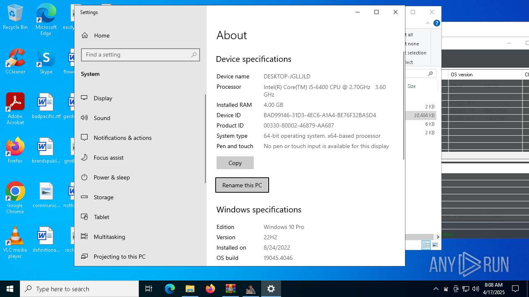Select 20,484 KB row in background window
Viewport: 529px width, 297px height.
421,115
